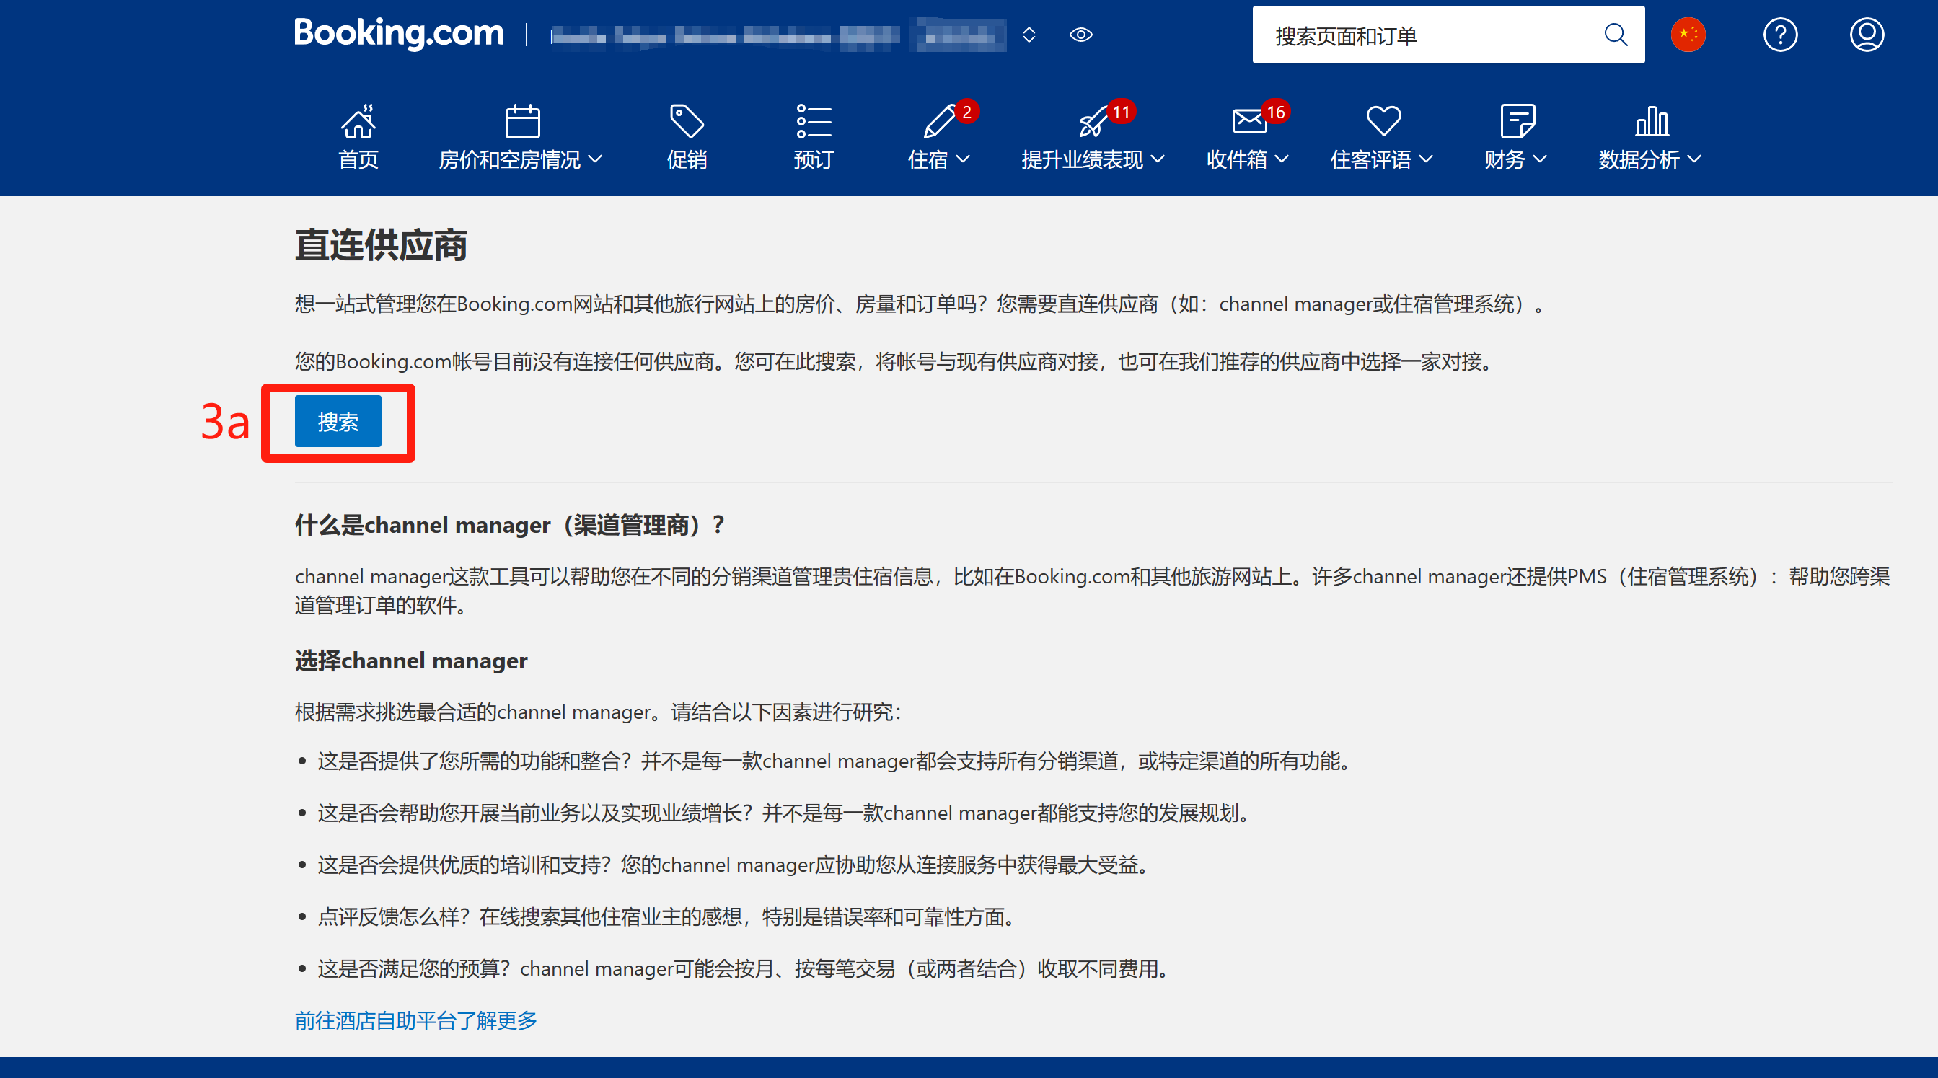1938x1078 pixels.
Task: Open the property switcher arrows
Action: [1029, 35]
